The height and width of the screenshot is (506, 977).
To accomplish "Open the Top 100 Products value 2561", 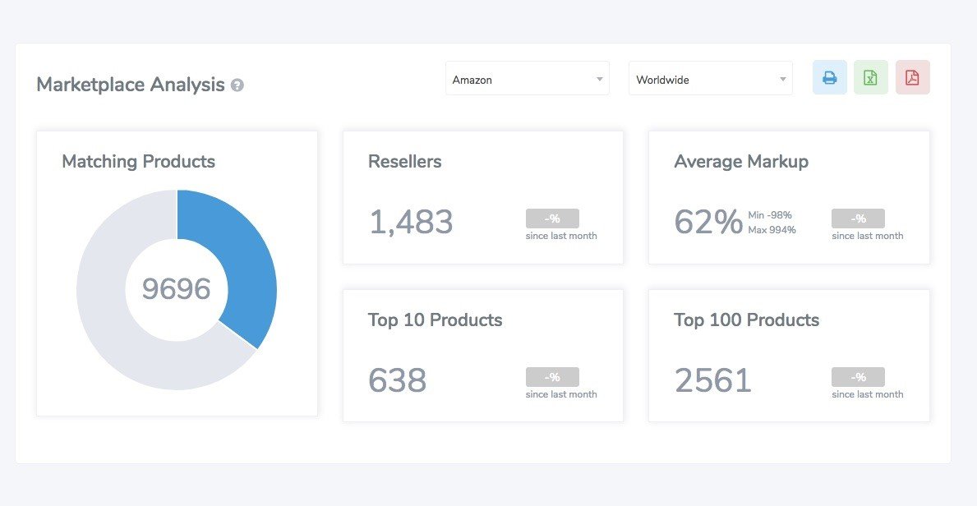I will (x=712, y=380).
